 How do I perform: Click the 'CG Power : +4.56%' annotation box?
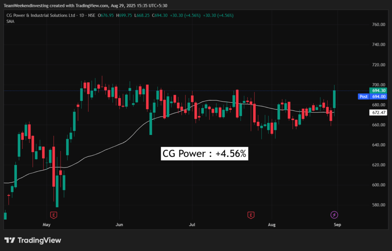[204, 154]
